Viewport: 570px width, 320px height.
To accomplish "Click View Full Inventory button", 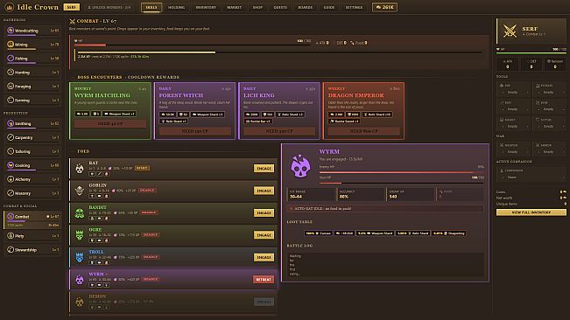I will [x=531, y=212].
